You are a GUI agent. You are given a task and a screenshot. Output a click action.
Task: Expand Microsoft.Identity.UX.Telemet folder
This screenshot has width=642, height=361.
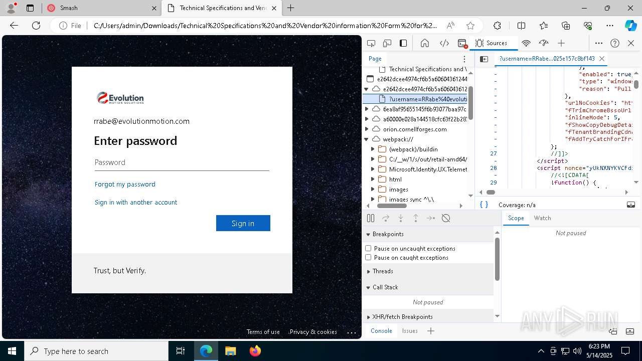coord(373,169)
